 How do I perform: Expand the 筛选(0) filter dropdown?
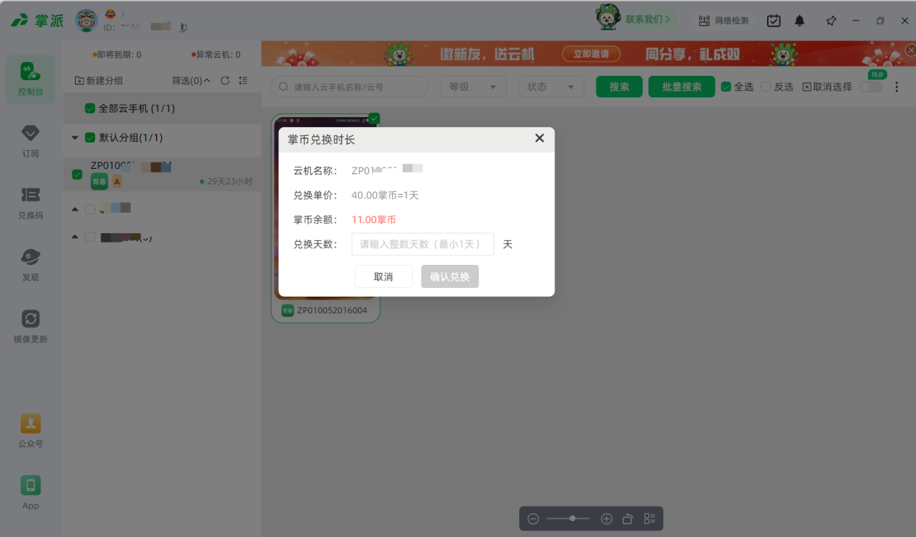point(191,81)
